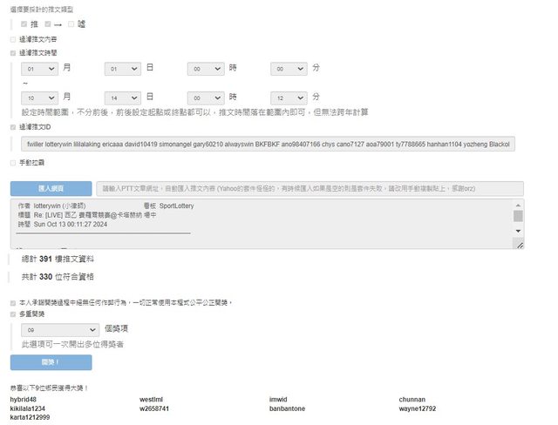Open the end day dropdown showing 14
Viewport: 558px width, 425px height.
pyautogui.click(x=123, y=97)
